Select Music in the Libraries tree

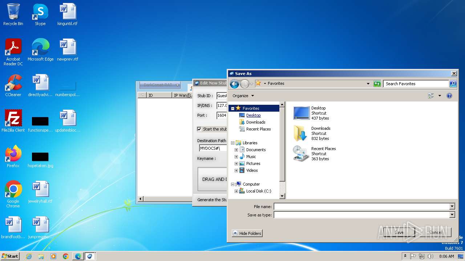[251, 157]
